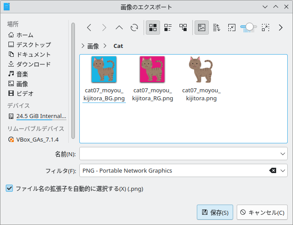Uncheck automatic file extension selection
The width and height of the screenshot is (293, 225).
[x=9, y=188]
